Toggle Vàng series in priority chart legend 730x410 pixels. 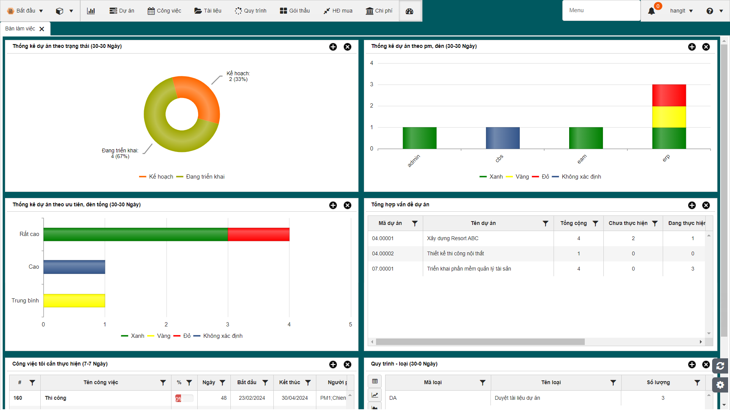coord(159,336)
